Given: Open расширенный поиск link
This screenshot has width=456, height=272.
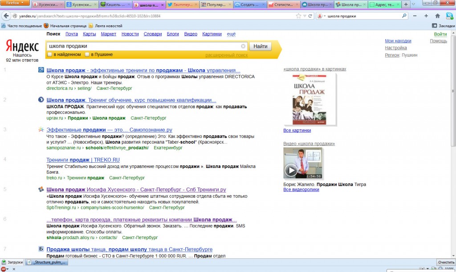Looking at the screenshot, I should tap(226, 55).
